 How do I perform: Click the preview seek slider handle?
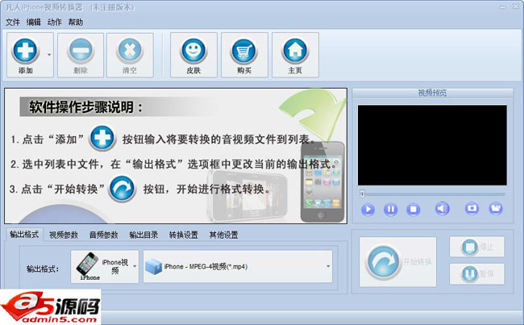click(362, 194)
